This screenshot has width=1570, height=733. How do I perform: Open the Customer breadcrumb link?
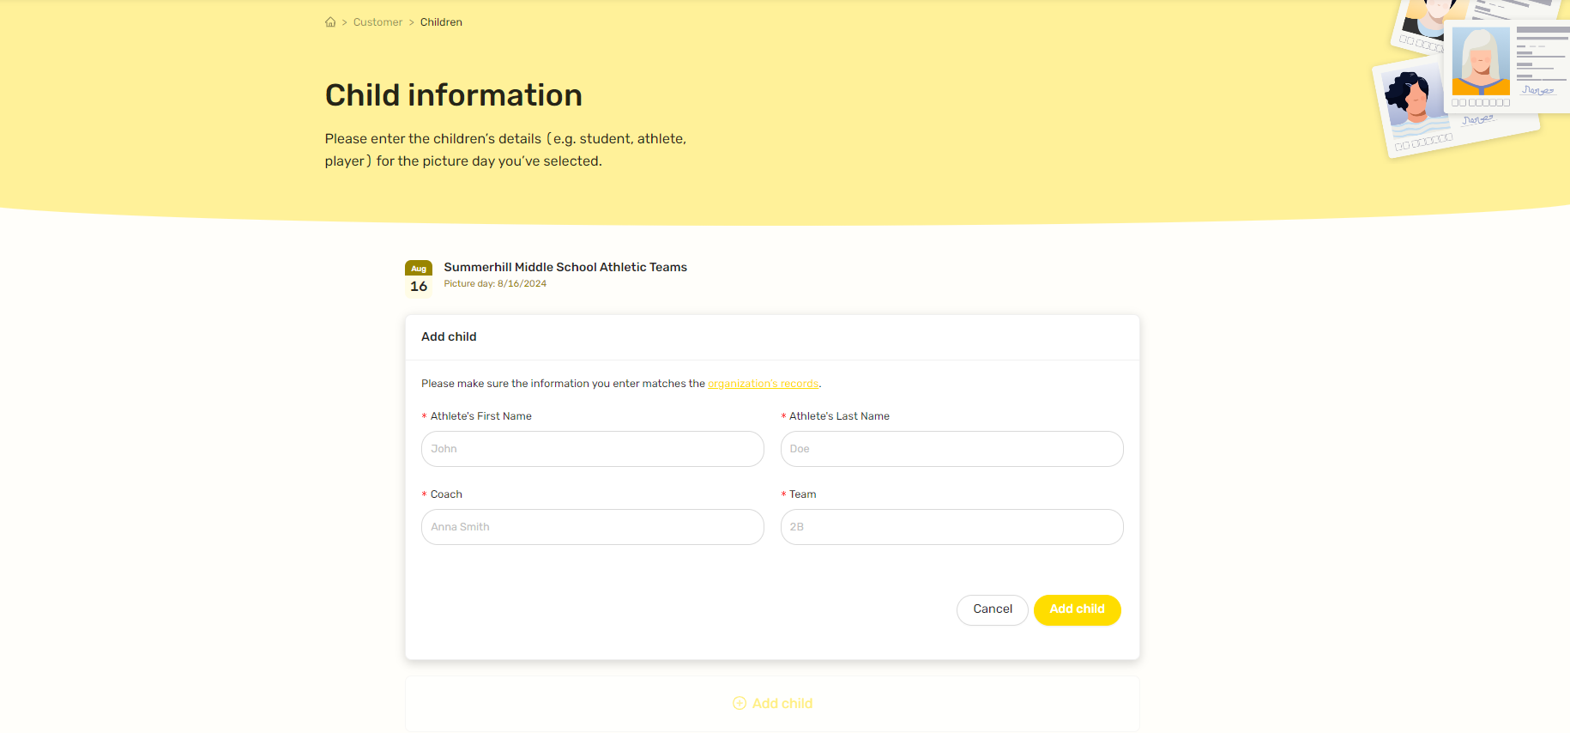[377, 22]
